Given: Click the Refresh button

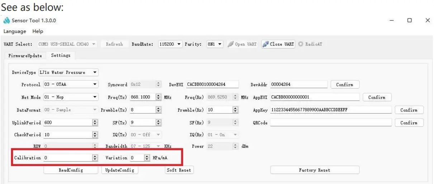Looking at the screenshot, I should tap(114, 44).
